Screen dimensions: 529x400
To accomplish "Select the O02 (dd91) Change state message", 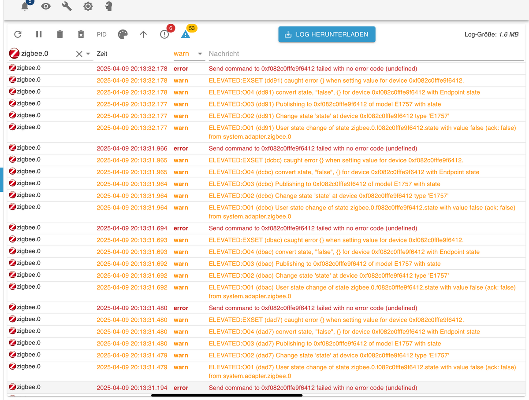I will [x=329, y=116].
